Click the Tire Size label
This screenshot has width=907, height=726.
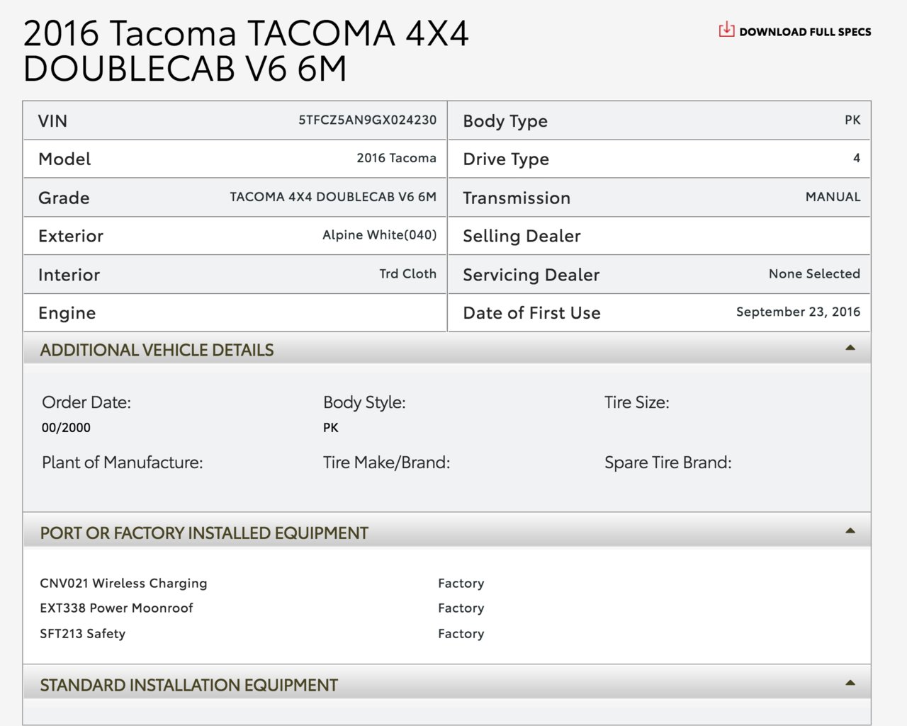(636, 402)
